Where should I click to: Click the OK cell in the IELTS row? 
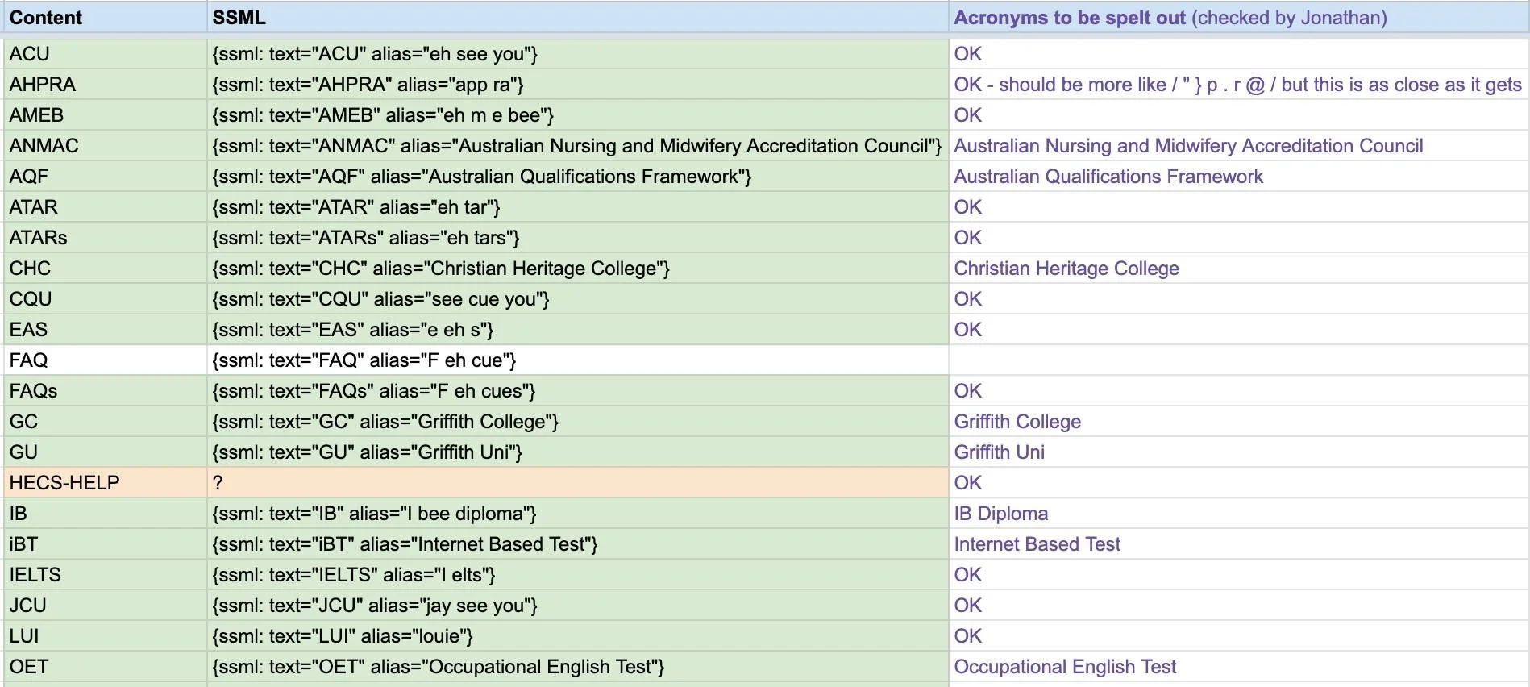point(1238,575)
